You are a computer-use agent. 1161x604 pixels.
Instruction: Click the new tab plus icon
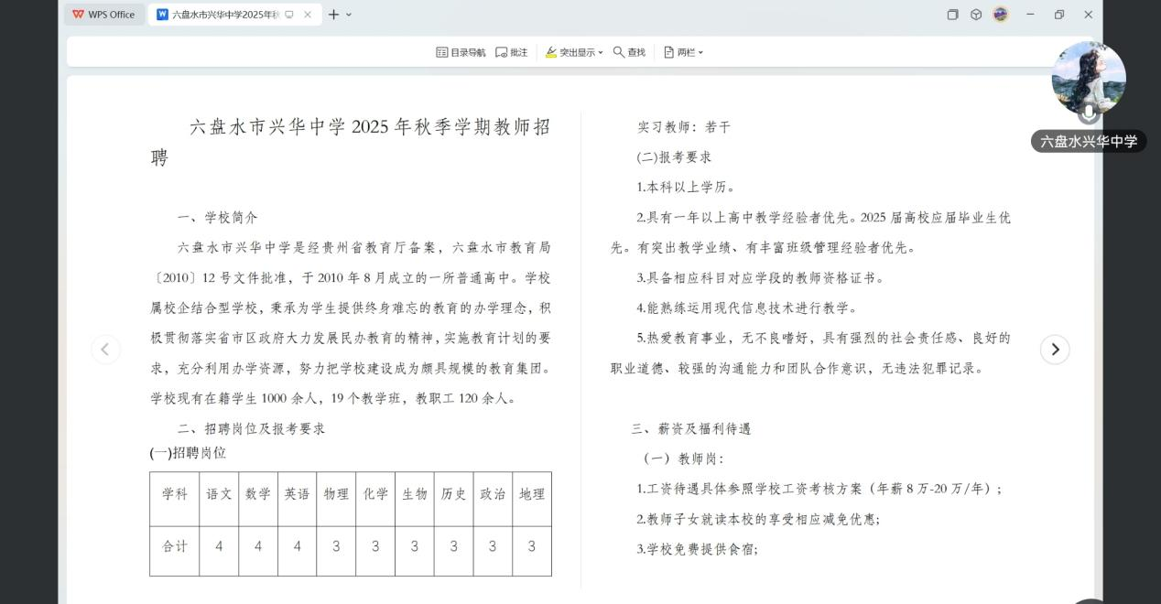point(333,15)
